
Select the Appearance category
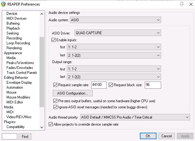point(13,53)
